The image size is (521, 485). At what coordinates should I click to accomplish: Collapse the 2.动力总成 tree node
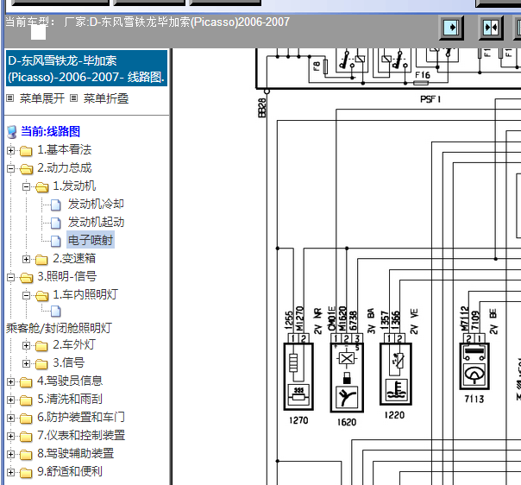10,168
